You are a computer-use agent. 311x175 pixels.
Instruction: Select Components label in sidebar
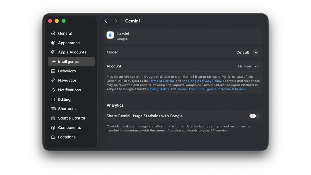[x=69, y=128]
